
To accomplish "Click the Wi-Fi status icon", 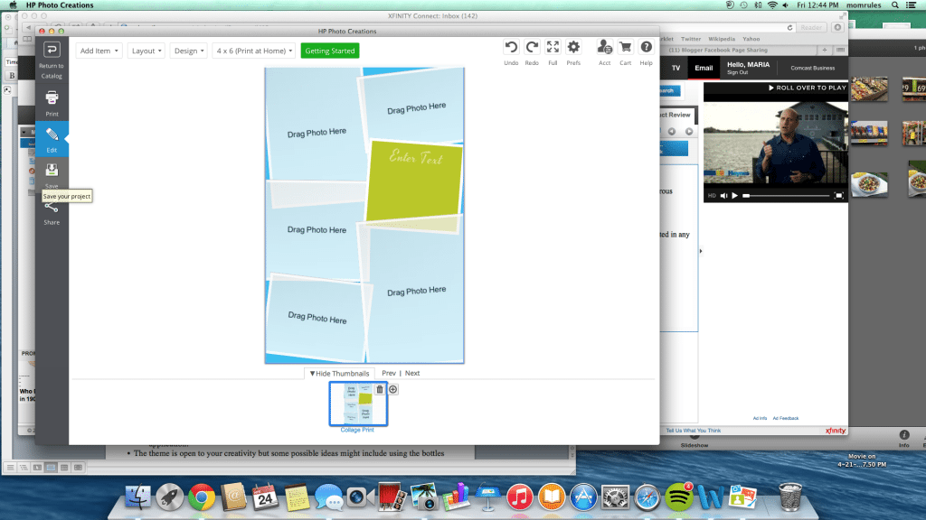I will point(772,5).
